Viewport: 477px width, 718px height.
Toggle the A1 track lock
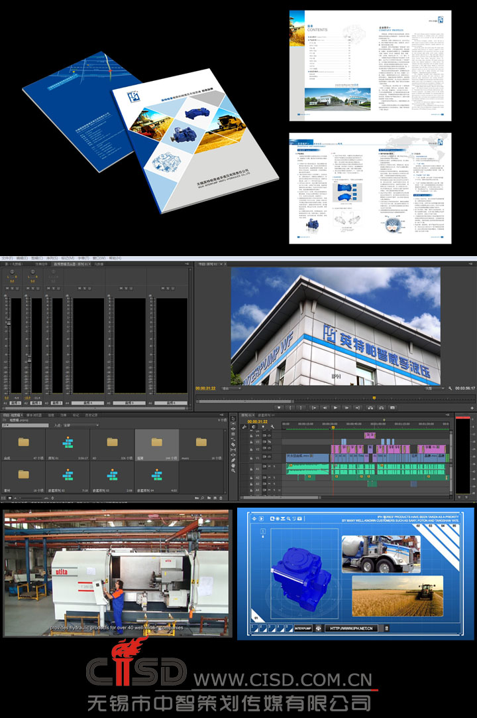click(x=252, y=469)
